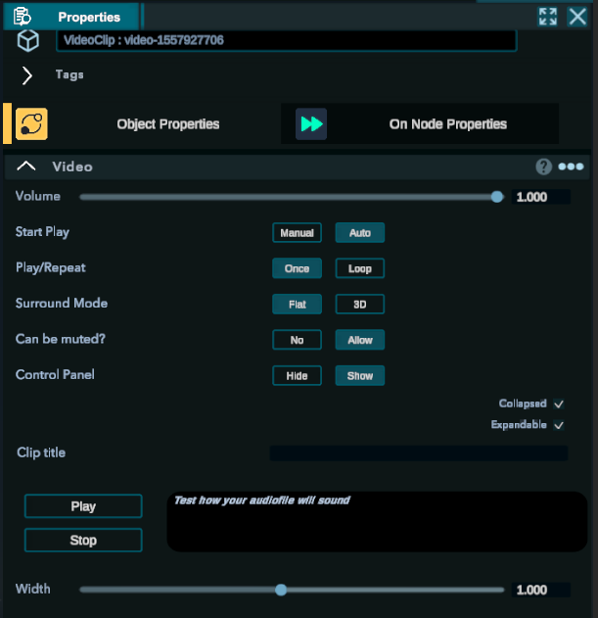Open help for the Video section

(544, 167)
